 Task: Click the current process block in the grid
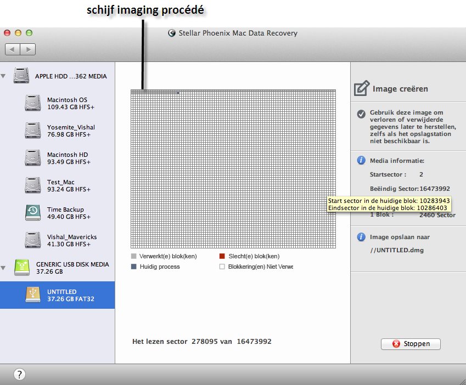pyautogui.click(x=178, y=93)
